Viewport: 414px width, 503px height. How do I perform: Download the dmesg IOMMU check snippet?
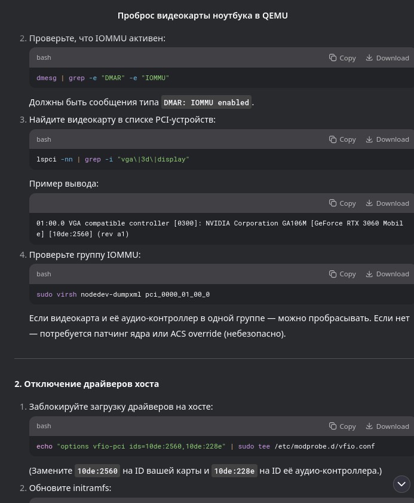387,58
